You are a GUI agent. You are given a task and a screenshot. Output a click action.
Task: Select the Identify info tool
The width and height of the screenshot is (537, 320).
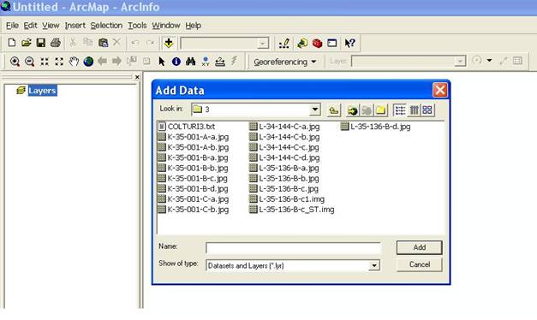(x=176, y=62)
